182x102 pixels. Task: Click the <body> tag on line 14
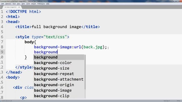point(13,77)
